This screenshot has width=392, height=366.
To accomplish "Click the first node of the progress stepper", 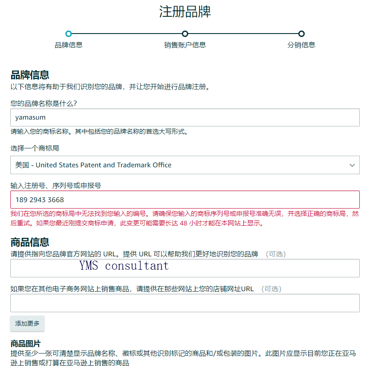I will tap(69, 34).
